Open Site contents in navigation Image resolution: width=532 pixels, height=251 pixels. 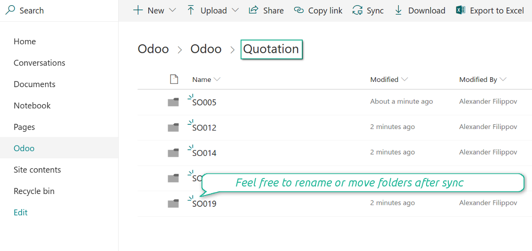(37, 170)
